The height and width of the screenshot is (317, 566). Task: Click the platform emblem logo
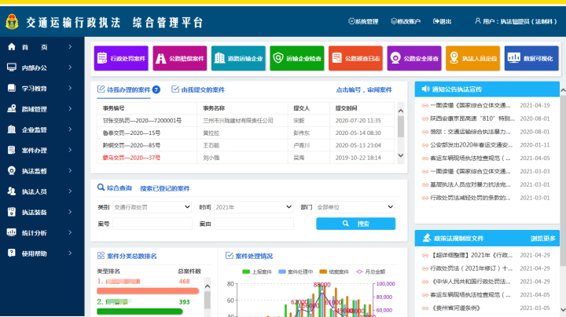click(x=12, y=22)
